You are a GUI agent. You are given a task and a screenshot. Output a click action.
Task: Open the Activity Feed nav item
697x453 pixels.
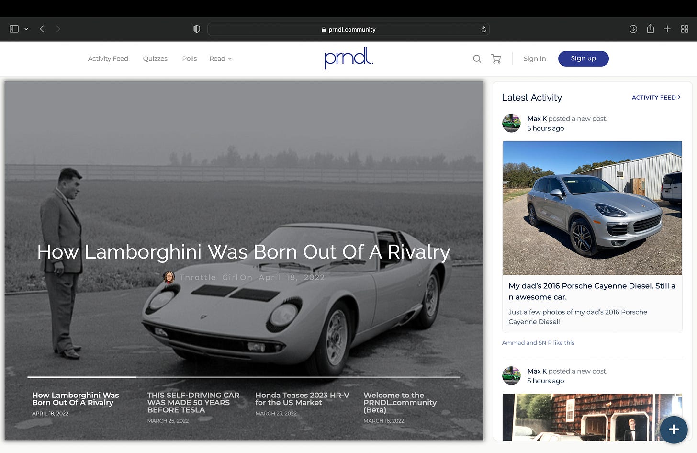pyautogui.click(x=108, y=59)
